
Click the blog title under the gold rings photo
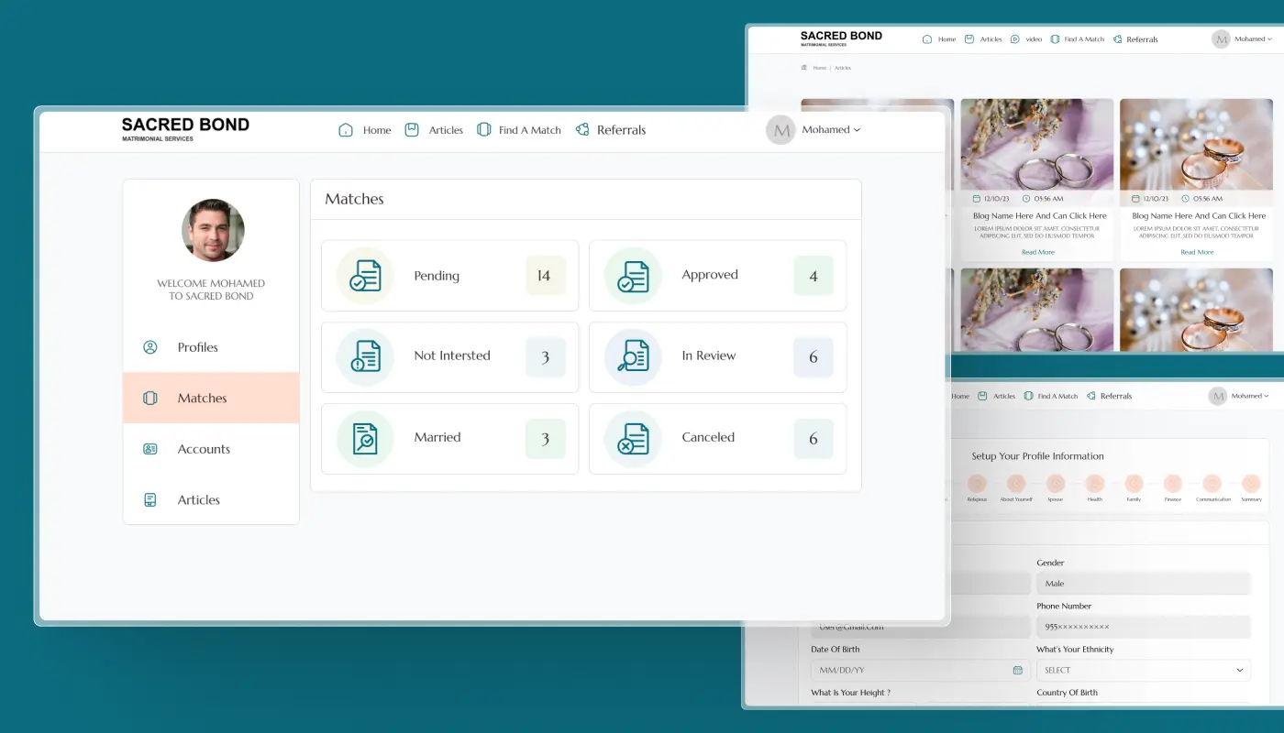1198,216
